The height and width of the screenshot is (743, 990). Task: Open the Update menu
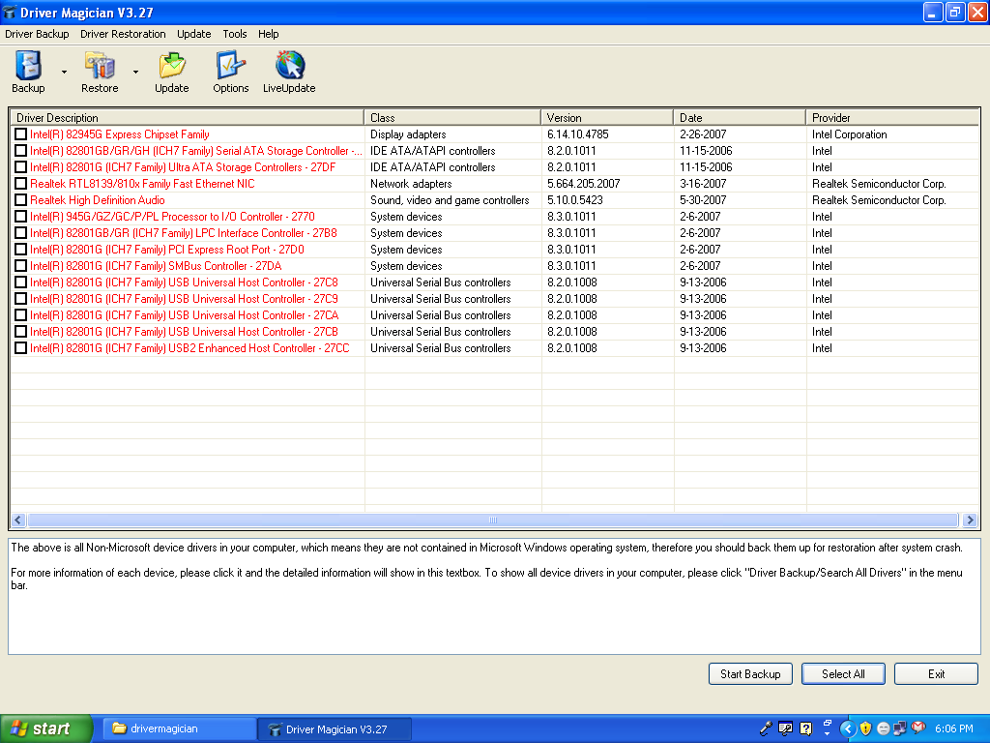pyautogui.click(x=193, y=34)
